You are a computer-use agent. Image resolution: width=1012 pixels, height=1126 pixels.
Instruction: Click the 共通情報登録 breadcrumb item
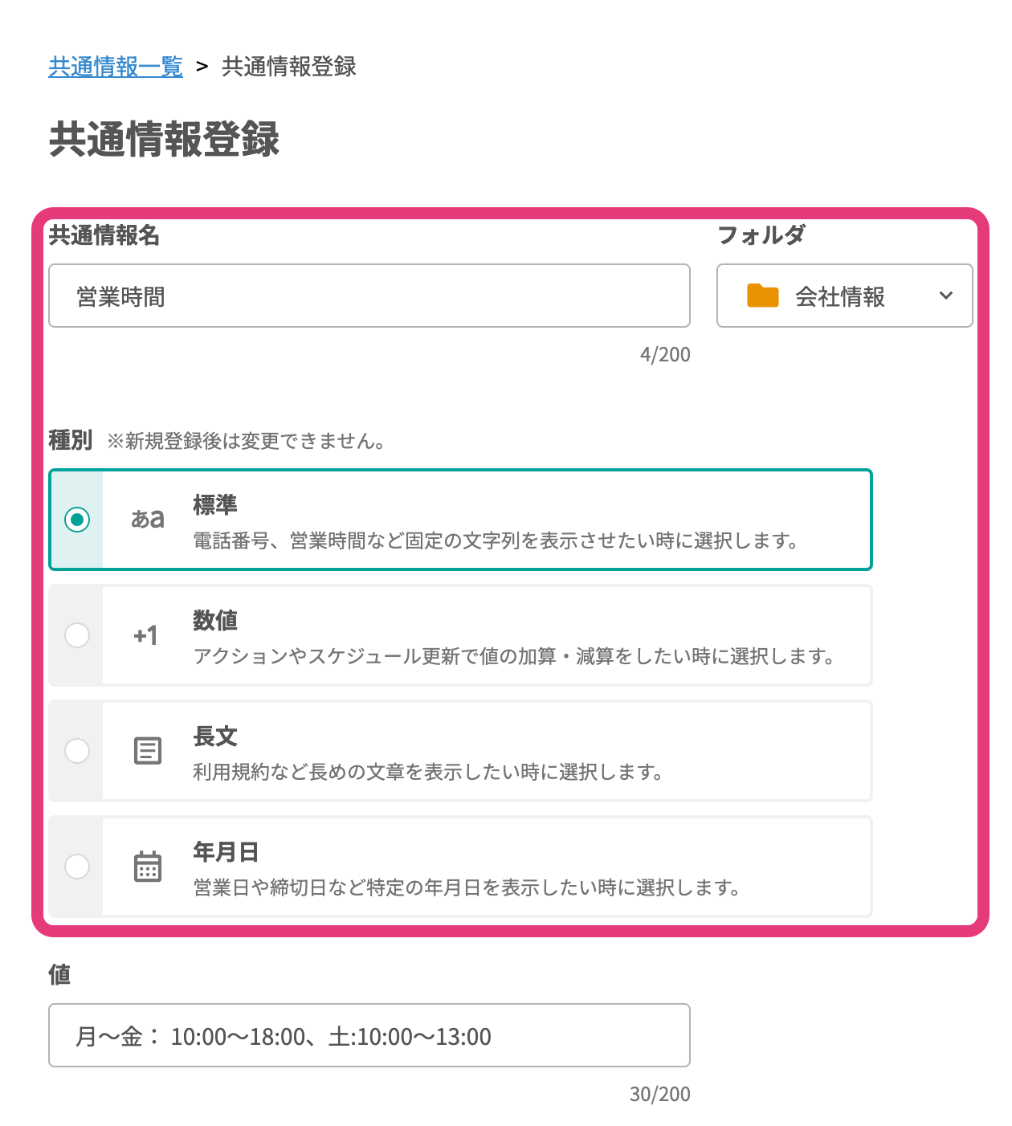289,67
